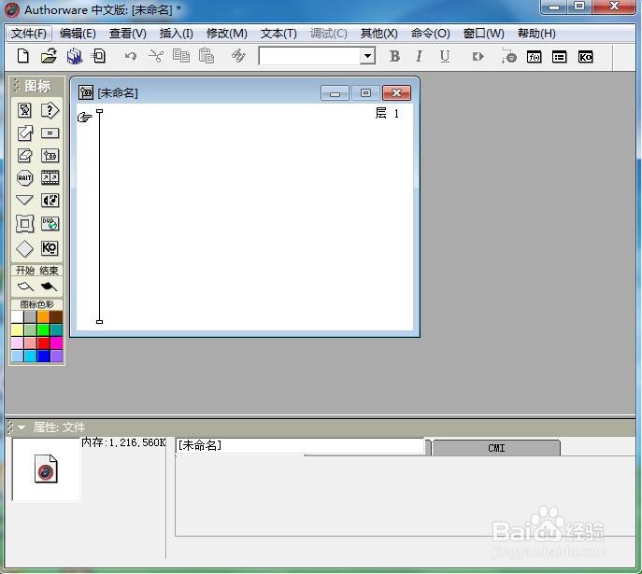Minimize the [未命名] design window
The image size is (642, 574).
point(335,92)
